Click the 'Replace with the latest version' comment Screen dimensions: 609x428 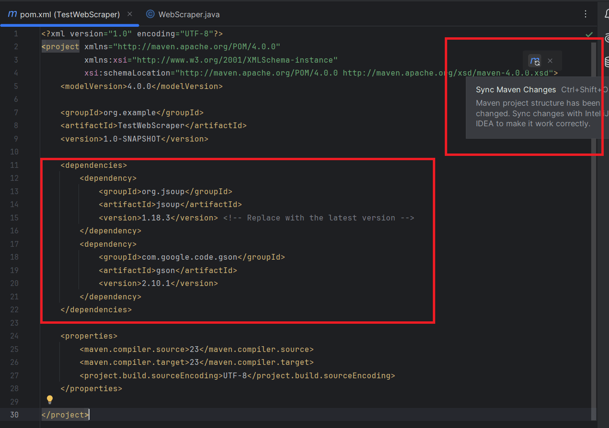(319, 218)
